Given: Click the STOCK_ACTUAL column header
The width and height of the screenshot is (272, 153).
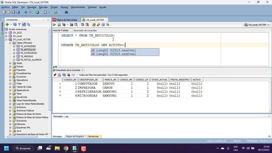Looking at the screenshot, I should (x=159, y=79).
